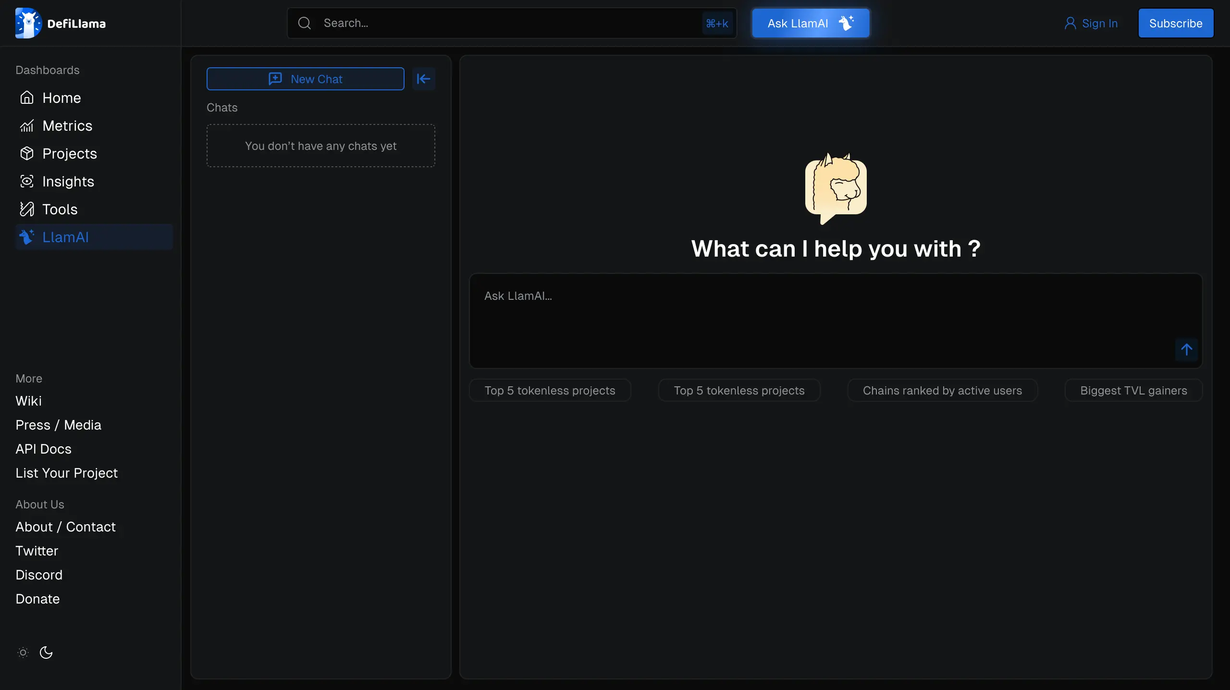The width and height of the screenshot is (1230, 690).
Task: Click the About Us section label
Action: pyautogui.click(x=40, y=504)
